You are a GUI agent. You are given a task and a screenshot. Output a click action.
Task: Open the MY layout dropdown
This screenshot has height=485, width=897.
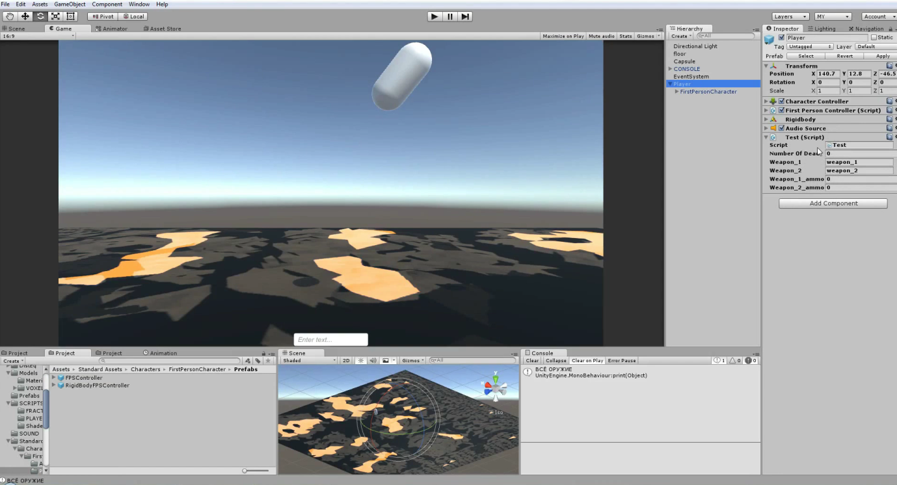833,16
